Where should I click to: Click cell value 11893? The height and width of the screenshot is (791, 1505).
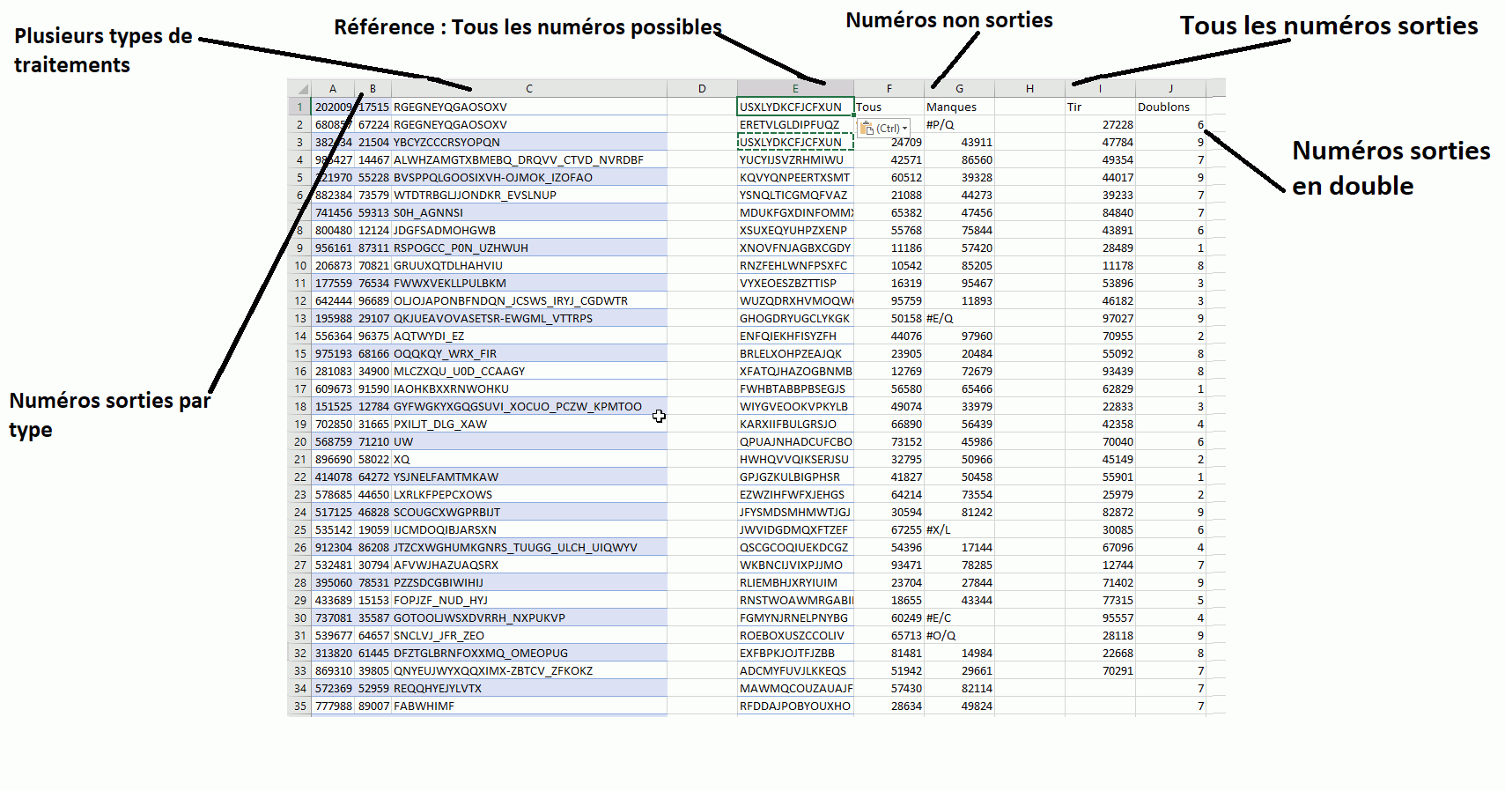960,300
